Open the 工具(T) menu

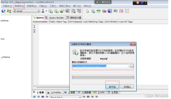pyautogui.click(x=53, y=6)
